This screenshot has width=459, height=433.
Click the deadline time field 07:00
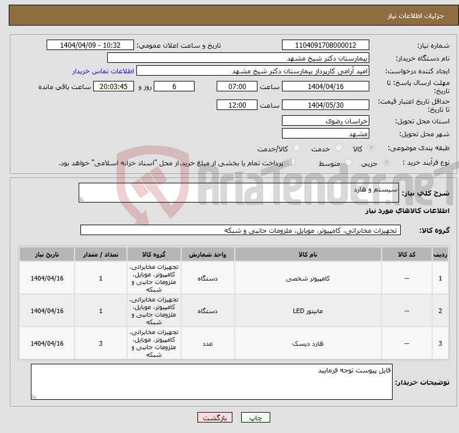click(x=237, y=86)
